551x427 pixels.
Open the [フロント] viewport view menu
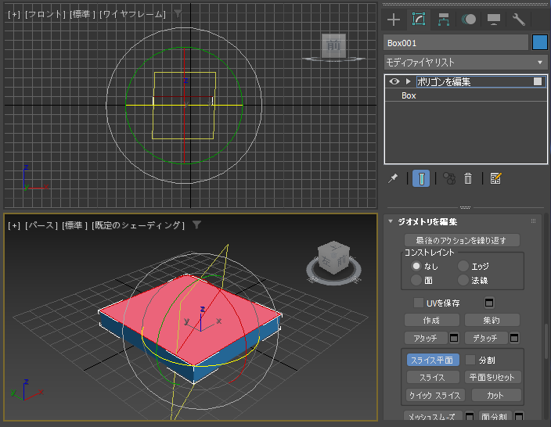45,14
